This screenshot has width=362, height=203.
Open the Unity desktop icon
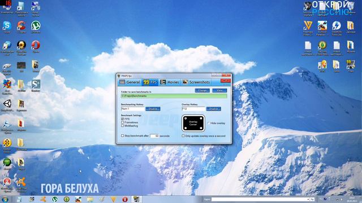(x=7, y=104)
